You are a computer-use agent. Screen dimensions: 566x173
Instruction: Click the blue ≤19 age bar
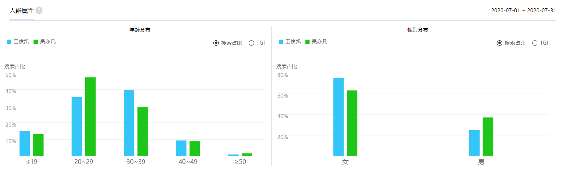25,143
